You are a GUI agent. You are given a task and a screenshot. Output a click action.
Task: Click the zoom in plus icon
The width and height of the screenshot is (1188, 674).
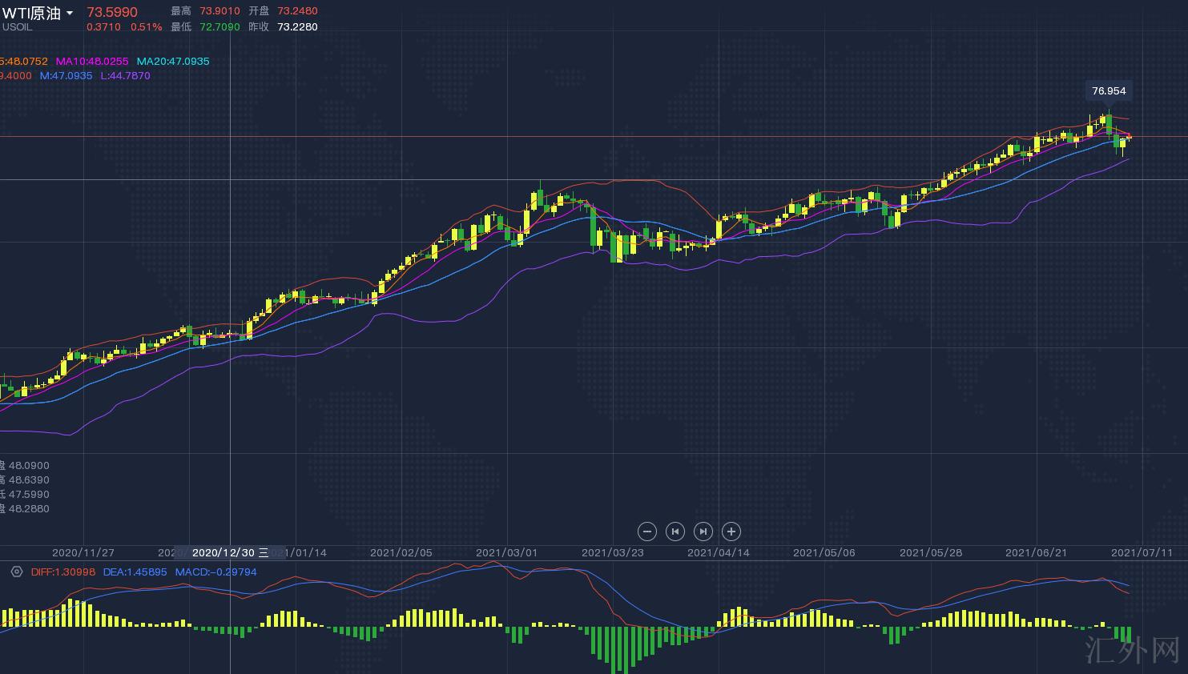click(x=731, y=532)
